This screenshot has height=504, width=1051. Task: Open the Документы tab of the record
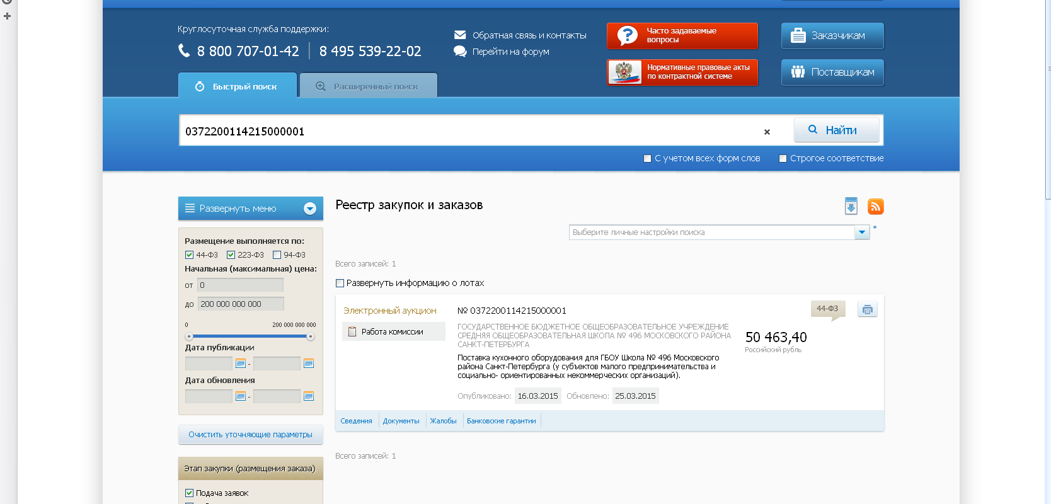[401, 421]
